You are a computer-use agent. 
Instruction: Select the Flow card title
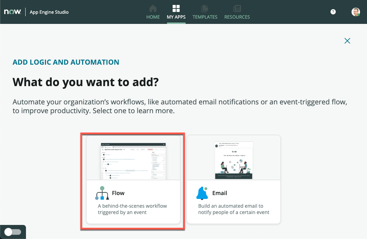point(118,193)
